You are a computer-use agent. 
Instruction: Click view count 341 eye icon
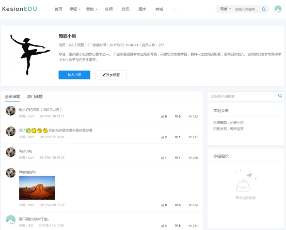(190, 226)
